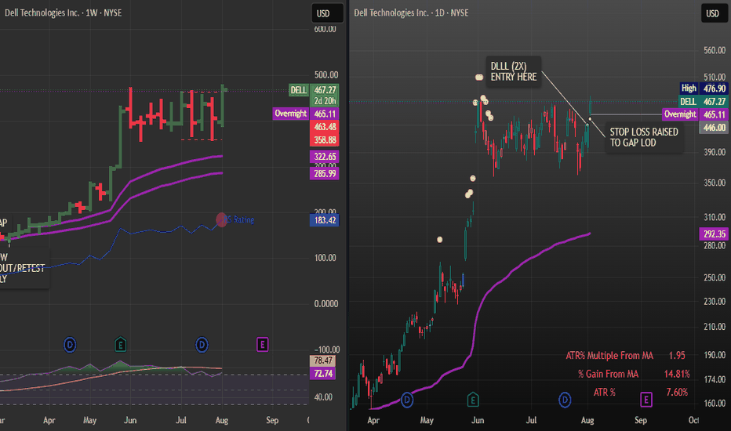Click the 7.60% ATR value

[x=677, y=393]
